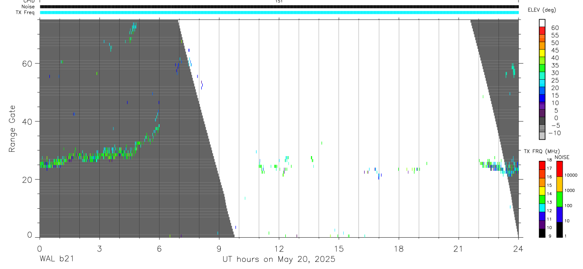Click the blue noise swatch between 10 and 100
Image resolution: width=583 pixels, height=269 pixels.
point(559,214)
